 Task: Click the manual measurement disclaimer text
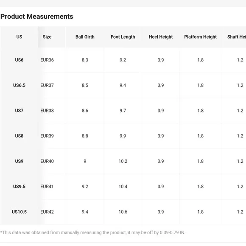93,232
